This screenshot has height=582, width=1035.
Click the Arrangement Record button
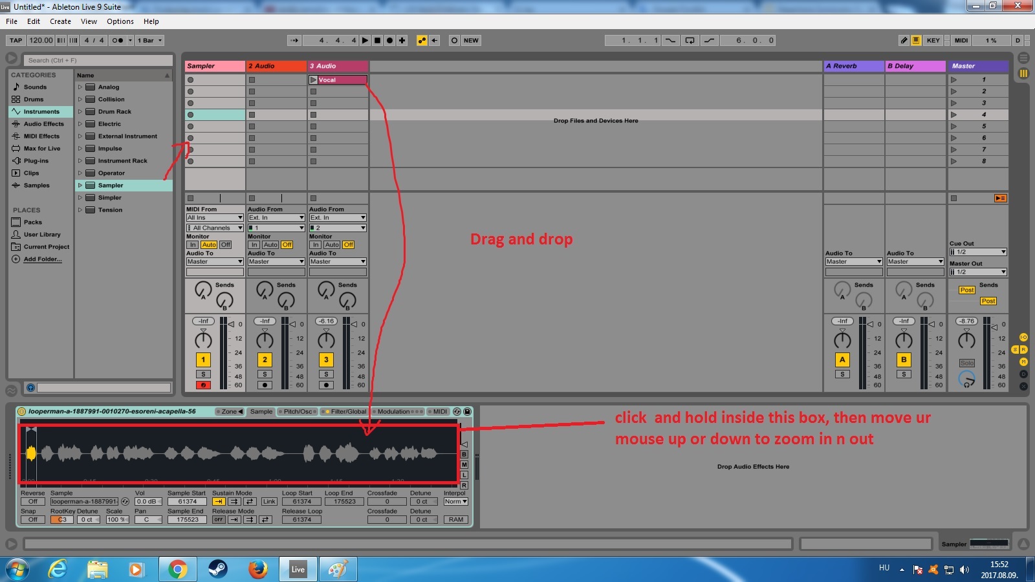390,40
